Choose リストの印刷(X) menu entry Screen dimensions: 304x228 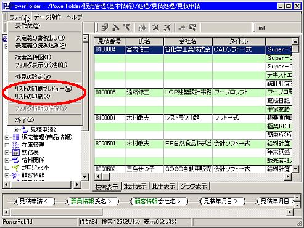point(45,96)
